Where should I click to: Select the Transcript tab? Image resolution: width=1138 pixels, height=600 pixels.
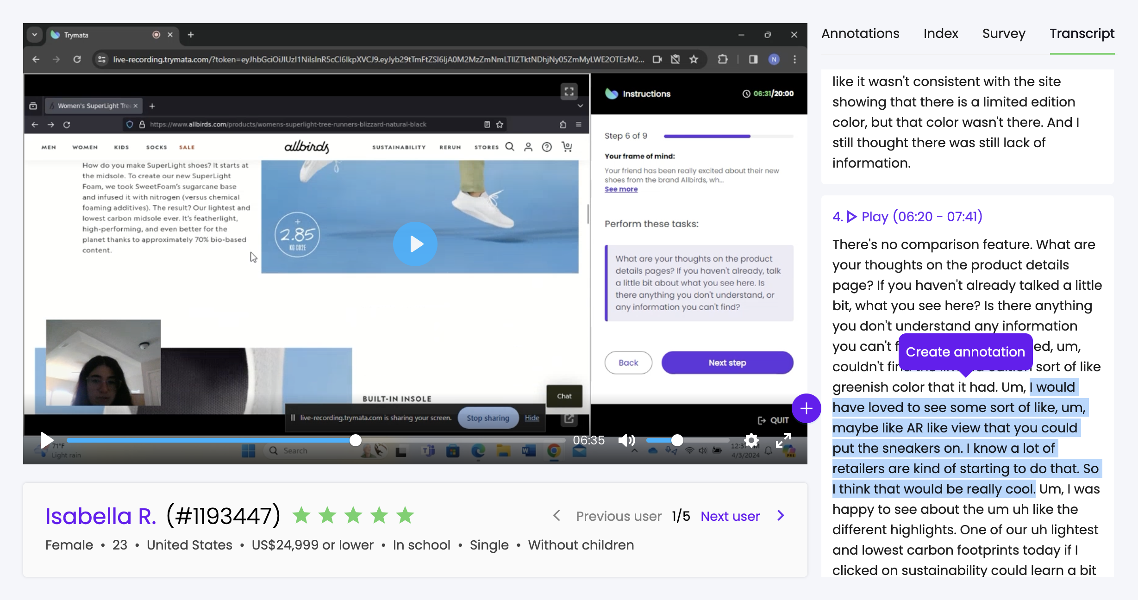tap(1082, 33)
